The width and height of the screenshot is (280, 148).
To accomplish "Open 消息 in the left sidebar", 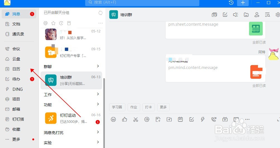I will click(19, 14).
